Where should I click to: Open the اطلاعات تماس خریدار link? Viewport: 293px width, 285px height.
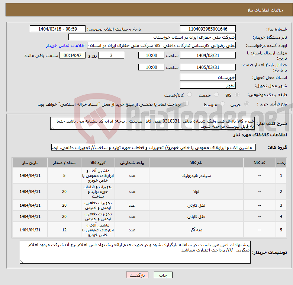[66, 46]
